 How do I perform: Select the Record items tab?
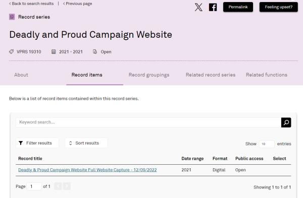click(87, 75)
